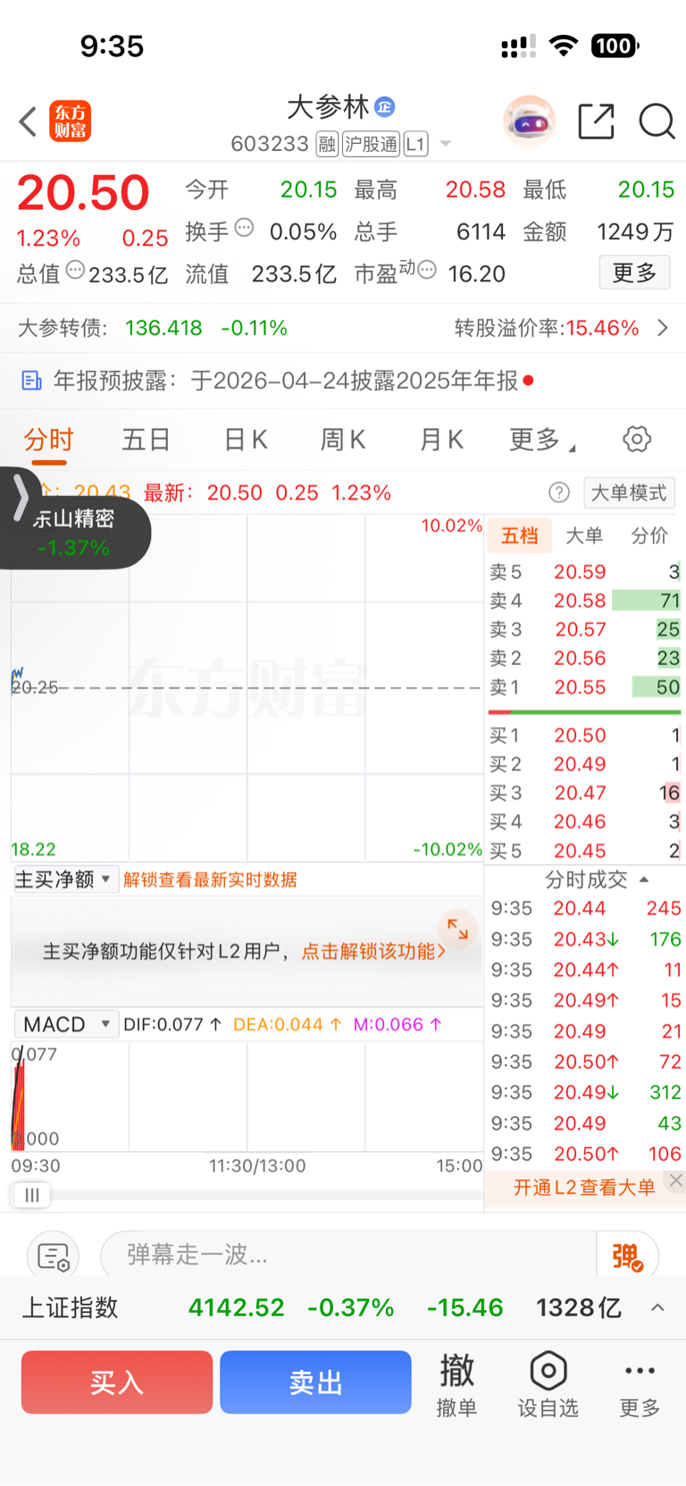Switch to the 日K tab

click(246, 440)
